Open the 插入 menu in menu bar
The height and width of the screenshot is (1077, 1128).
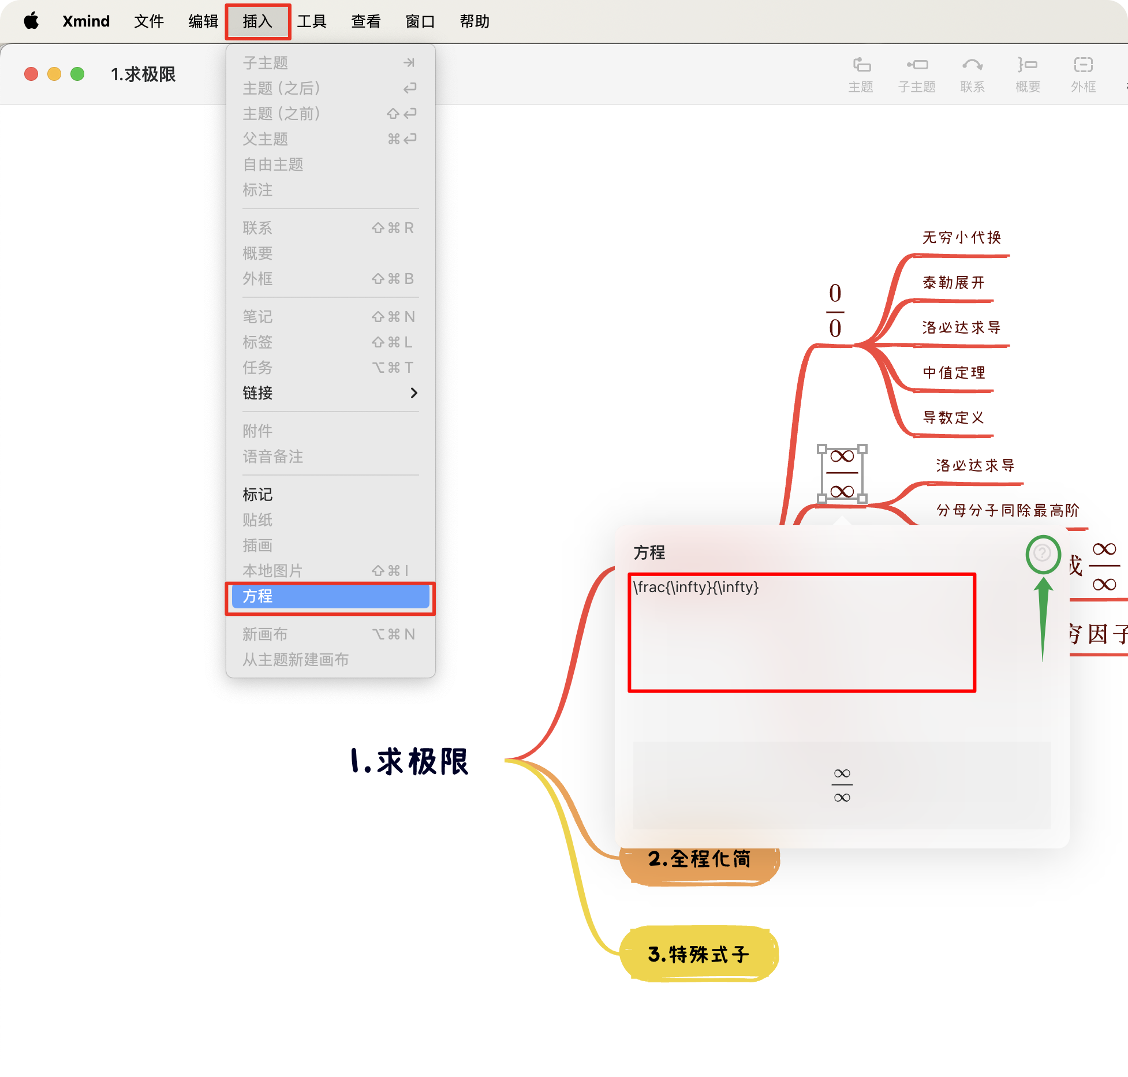257,21
